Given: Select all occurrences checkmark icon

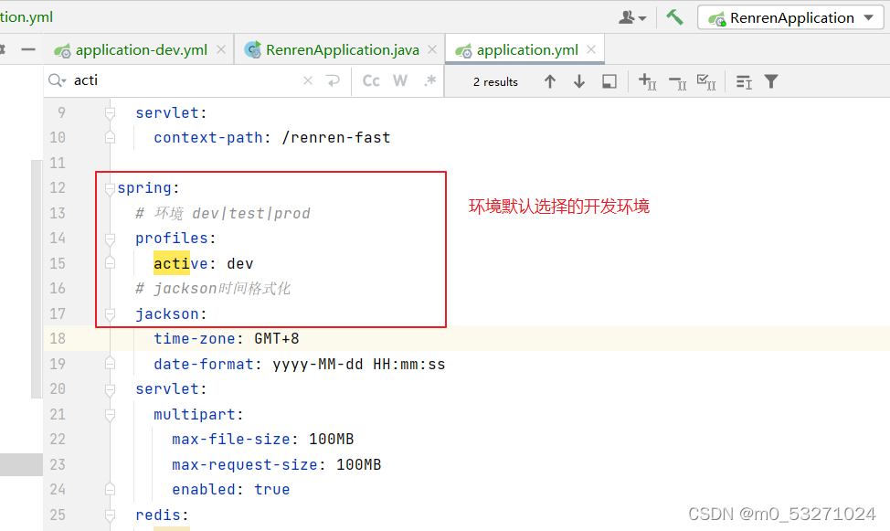Looking at the screenshot, I should 706,82.
